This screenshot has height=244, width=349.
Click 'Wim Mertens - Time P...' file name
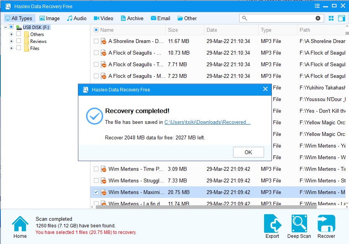[x=136, y=169]
